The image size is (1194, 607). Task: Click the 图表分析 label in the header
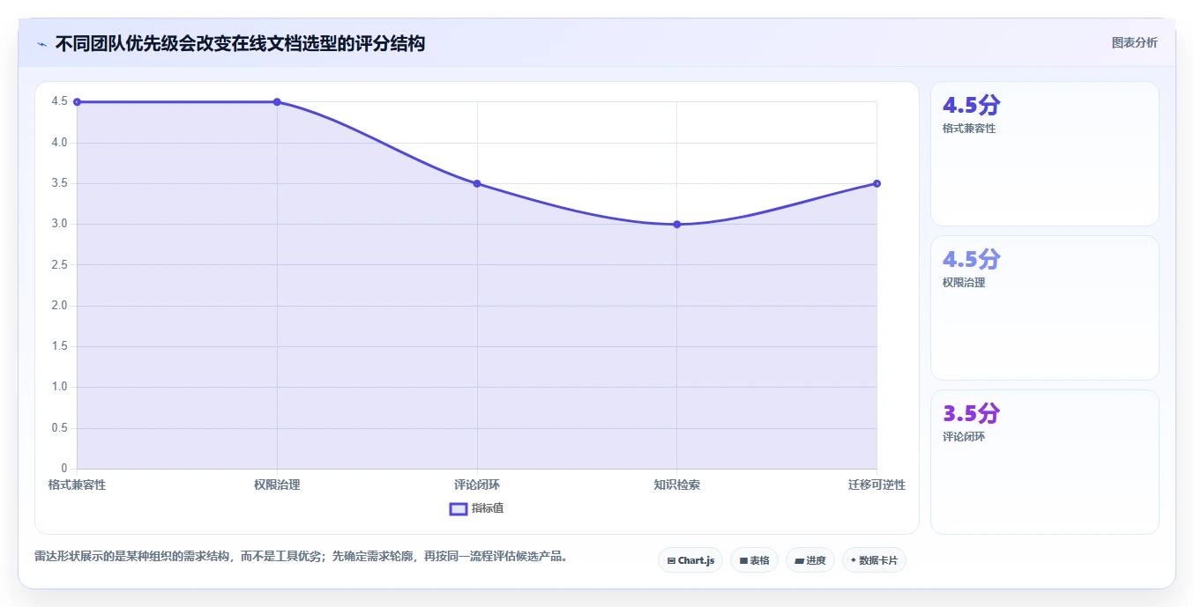(x=1134, y=42)
